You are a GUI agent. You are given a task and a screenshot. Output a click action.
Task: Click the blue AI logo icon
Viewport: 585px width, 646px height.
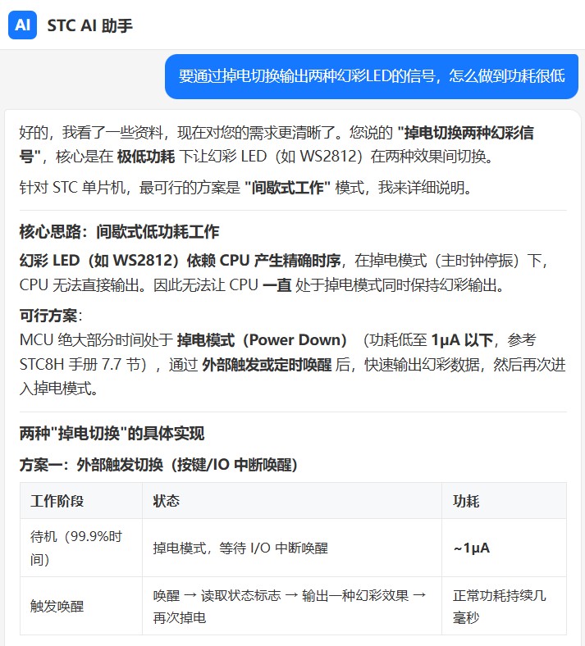coord(22,25)
